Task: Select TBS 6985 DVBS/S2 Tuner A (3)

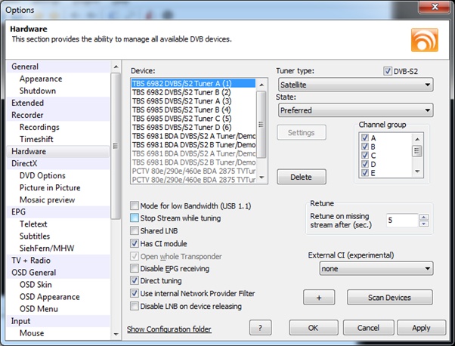Action: click(x=193, y=101)
